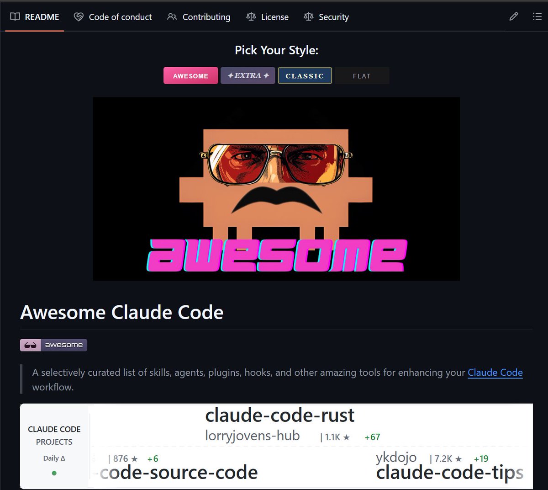Image resolution: width=548 pixels, height=490 pixels.
Task: Click the CLAUDE CODE PROJECTS label
Action: point(54,436)
